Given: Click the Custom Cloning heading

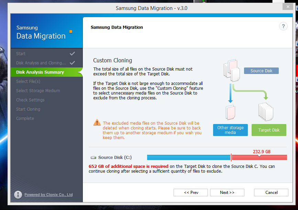Looking at the screenshot, I should pos(112,60).
